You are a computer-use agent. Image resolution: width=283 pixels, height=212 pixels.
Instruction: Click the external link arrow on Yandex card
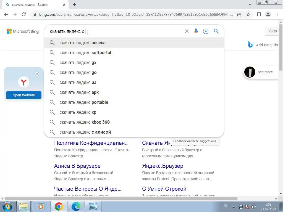pyautogui.click(x=37, y=74)
